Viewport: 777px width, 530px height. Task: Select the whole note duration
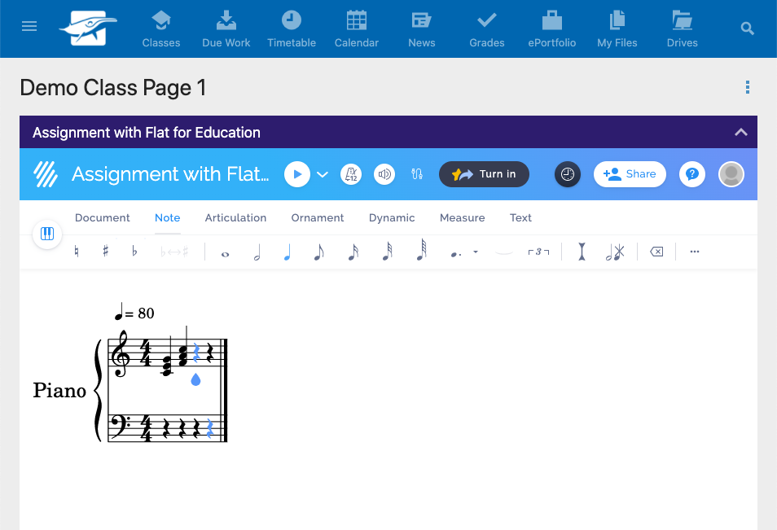225,252
